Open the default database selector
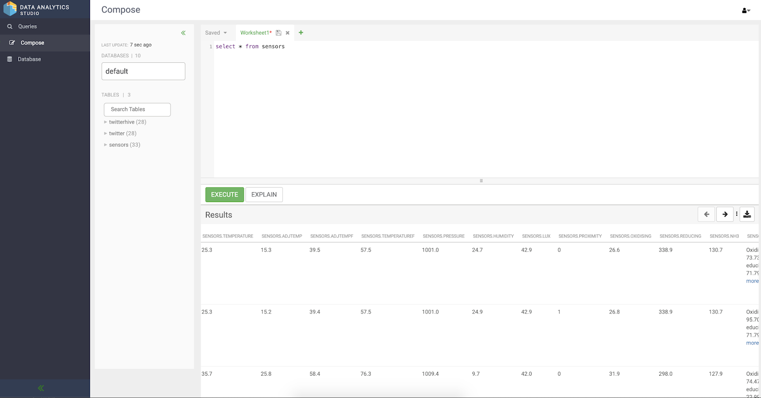Image resolution: width=761 pixels, height=398 pixels. coord(143,71)
